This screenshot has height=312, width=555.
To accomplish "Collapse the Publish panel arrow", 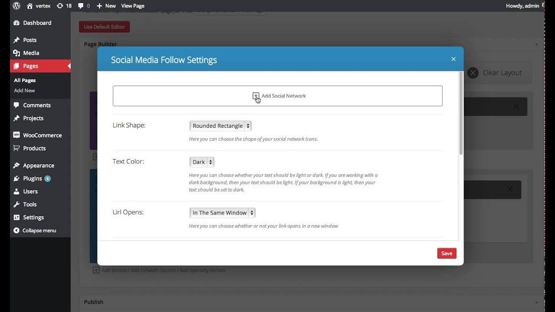I will tap(536, 302).
